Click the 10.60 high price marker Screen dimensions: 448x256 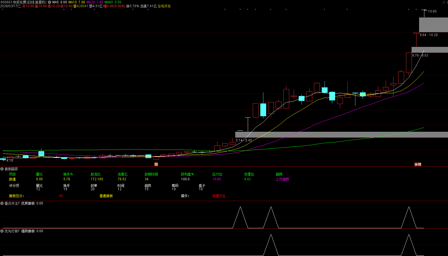(432, 11)
